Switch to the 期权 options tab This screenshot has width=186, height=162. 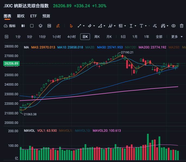pyautogui.click(x=21, y=16)
